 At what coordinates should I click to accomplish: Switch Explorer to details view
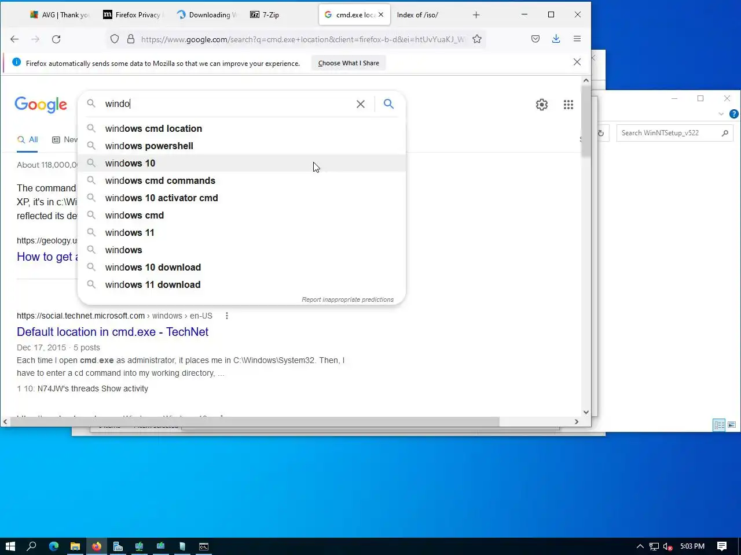[719, 425]
